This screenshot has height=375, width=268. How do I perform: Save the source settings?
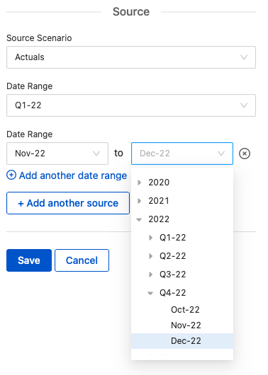[29, 260]
